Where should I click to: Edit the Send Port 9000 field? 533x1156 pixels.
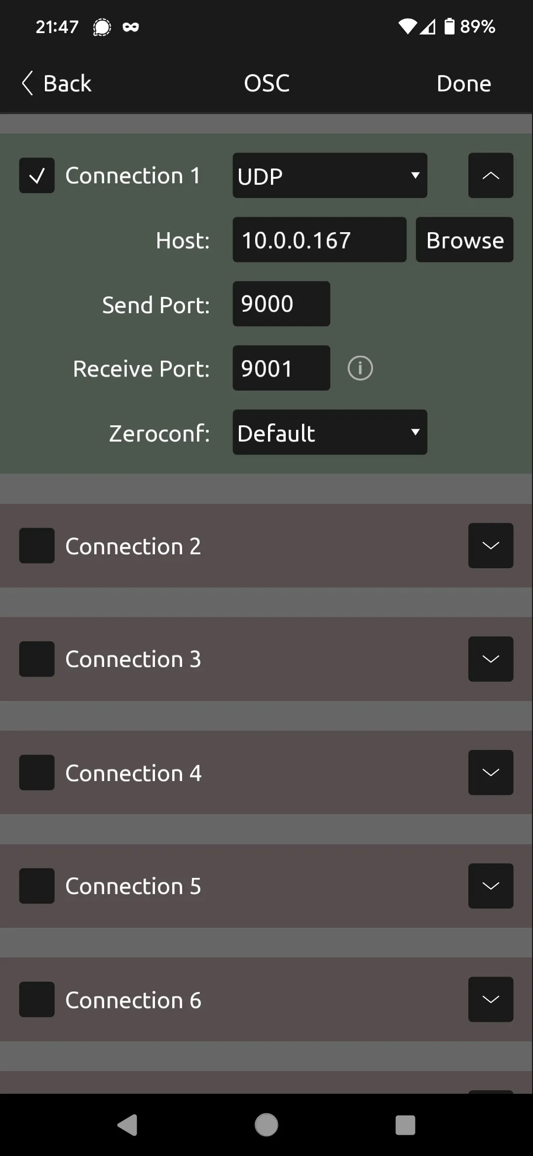pos(281,304)
